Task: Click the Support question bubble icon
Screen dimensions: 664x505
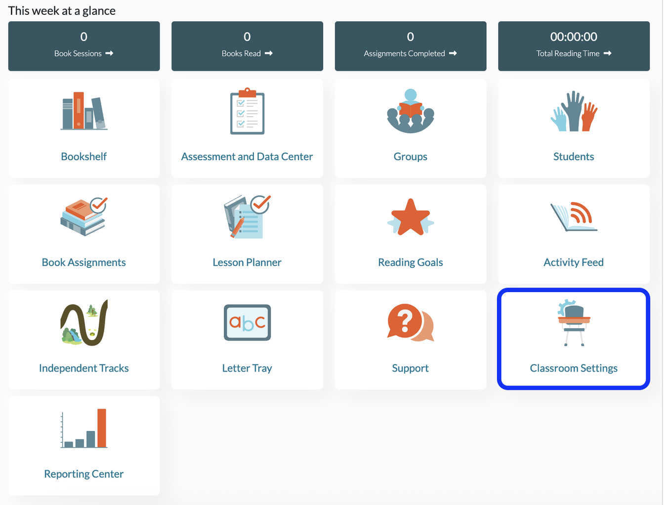Action: 410,323
